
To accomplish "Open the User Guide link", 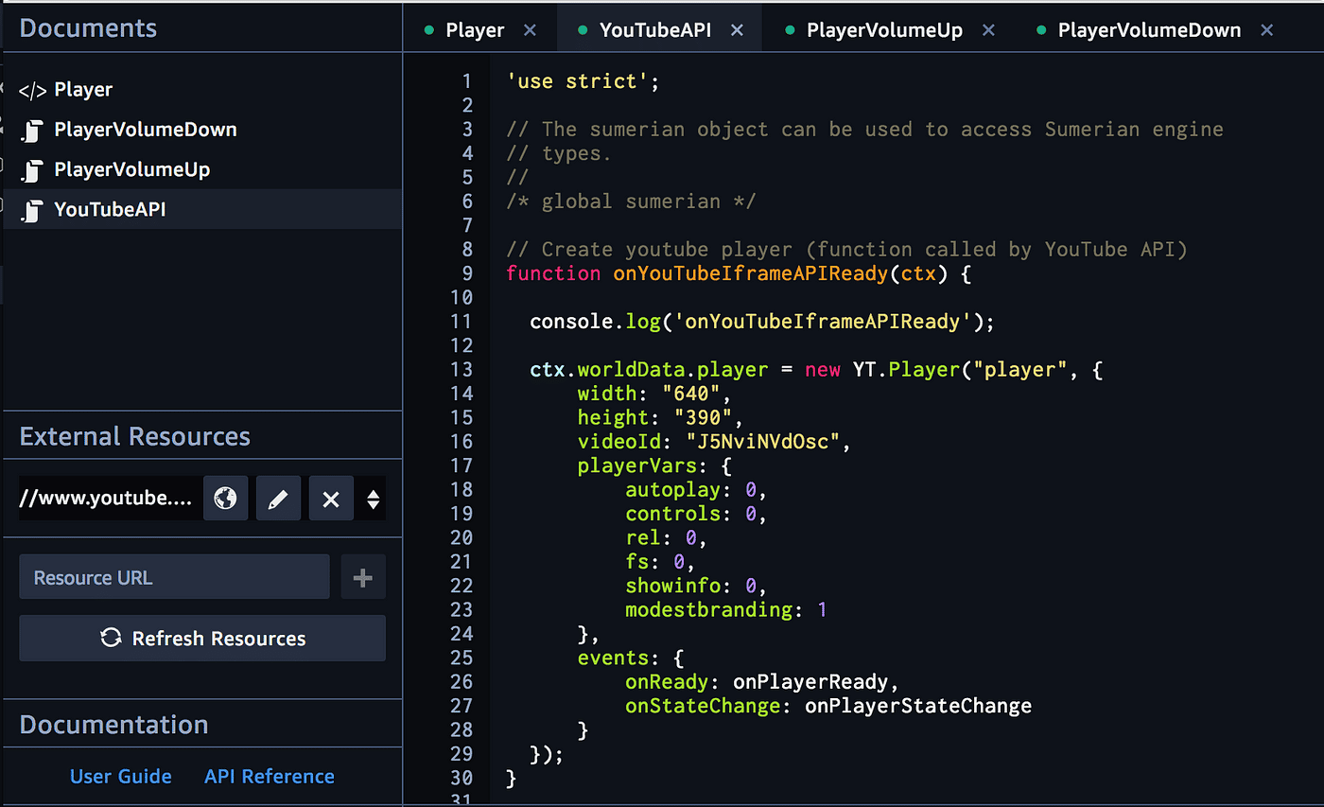I will (121, 777).
